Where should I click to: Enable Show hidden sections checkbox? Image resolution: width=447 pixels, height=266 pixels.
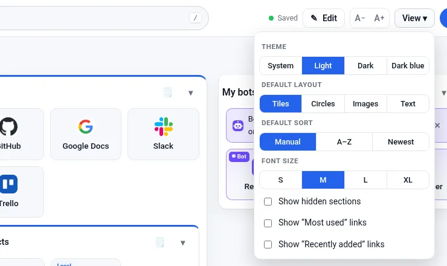coord(268,201)
